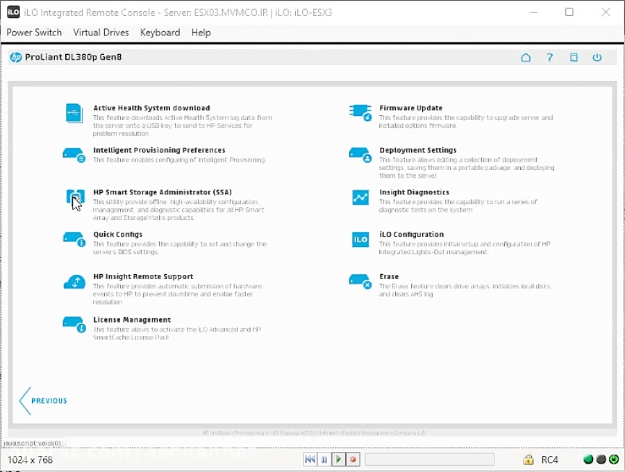Select the Erase feature icon
625x472 pixels.
tap(360, 281)
